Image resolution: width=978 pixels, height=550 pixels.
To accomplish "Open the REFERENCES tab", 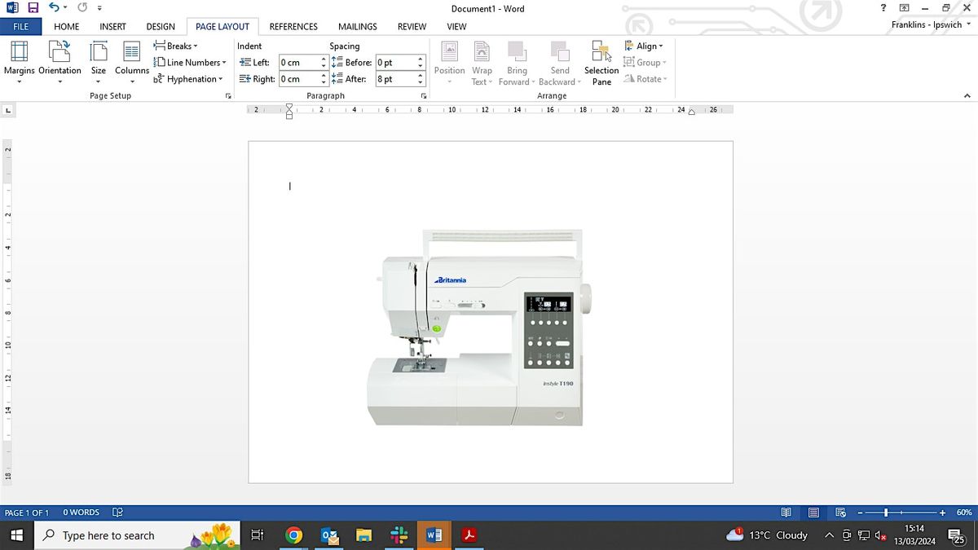I will [x=293, y=26].
